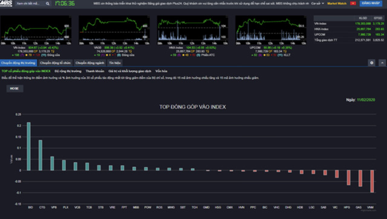Open the Cơ sở dropdown

(x=317, y=4)
